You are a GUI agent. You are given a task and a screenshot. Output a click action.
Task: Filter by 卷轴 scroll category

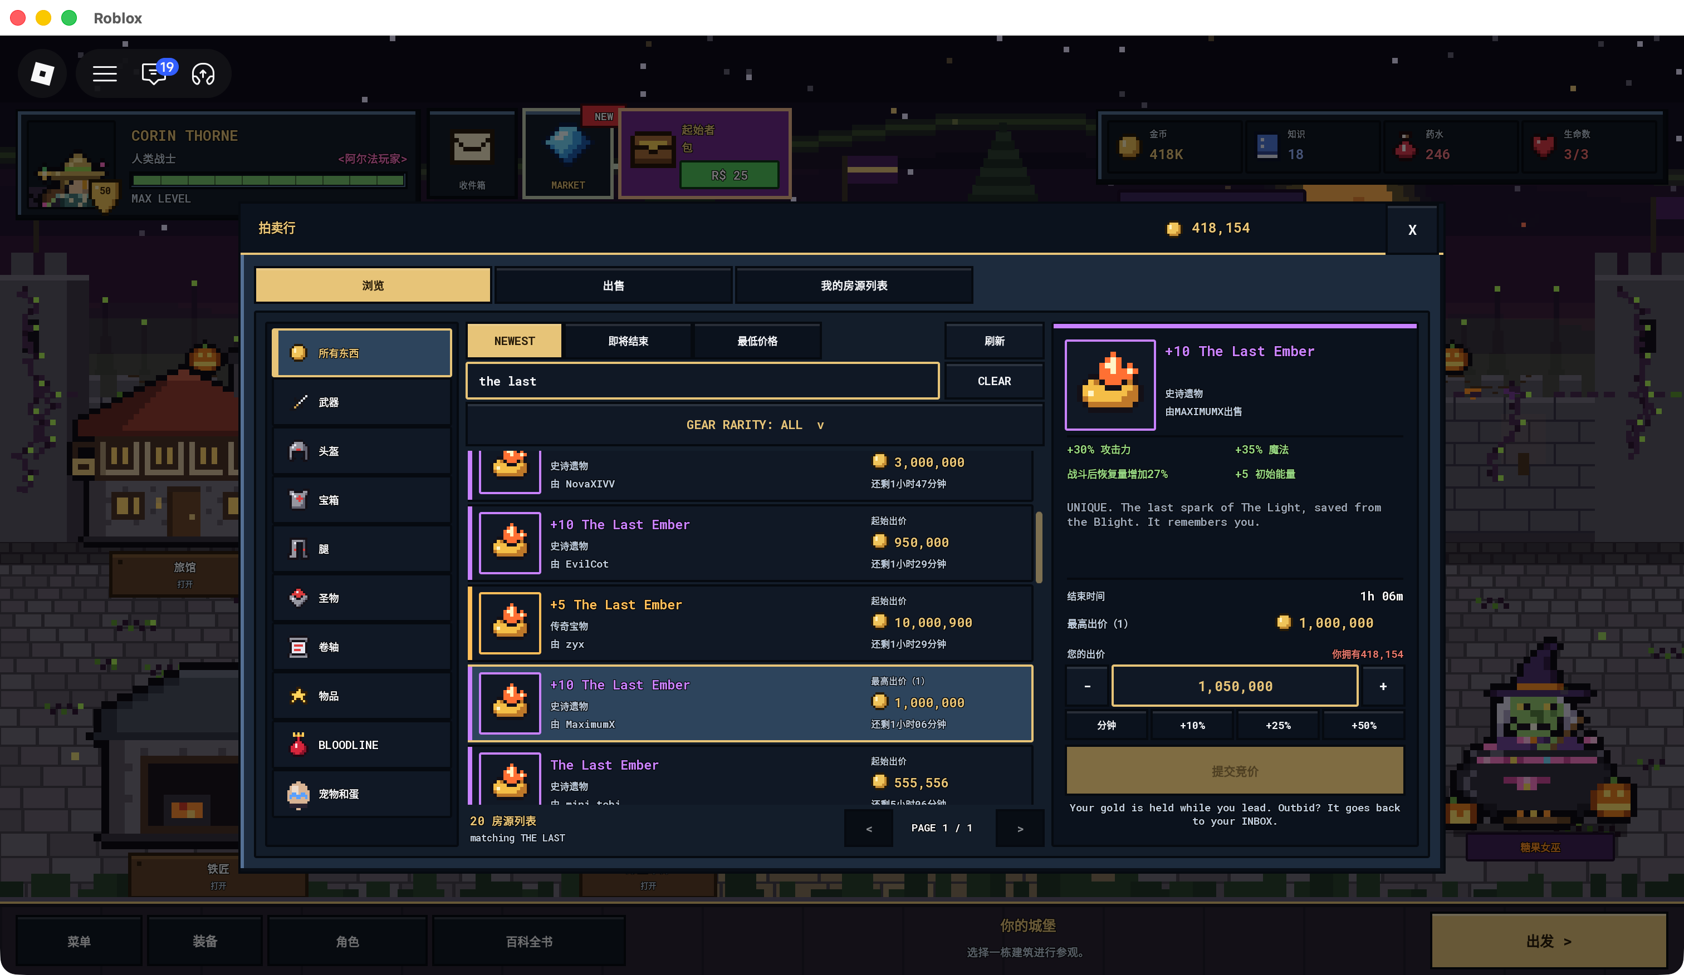click(x=361, y=647)
